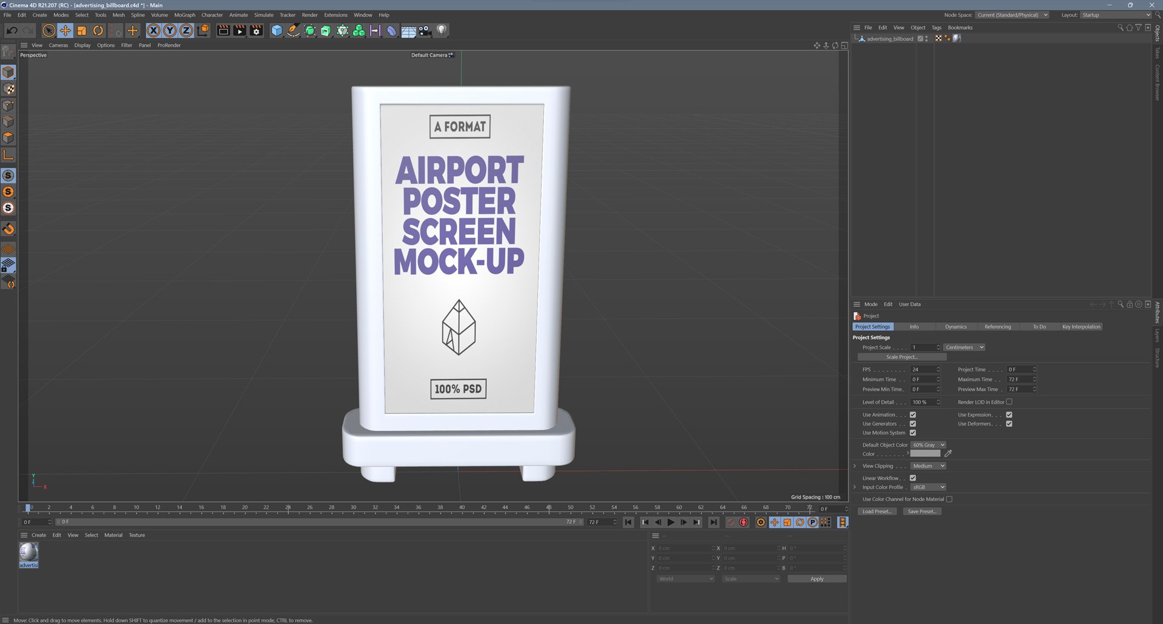This screenshot has height=624, width=1163.
Task: Toggle Use Expression checkbox
Action: click(x=1009, y=415)
